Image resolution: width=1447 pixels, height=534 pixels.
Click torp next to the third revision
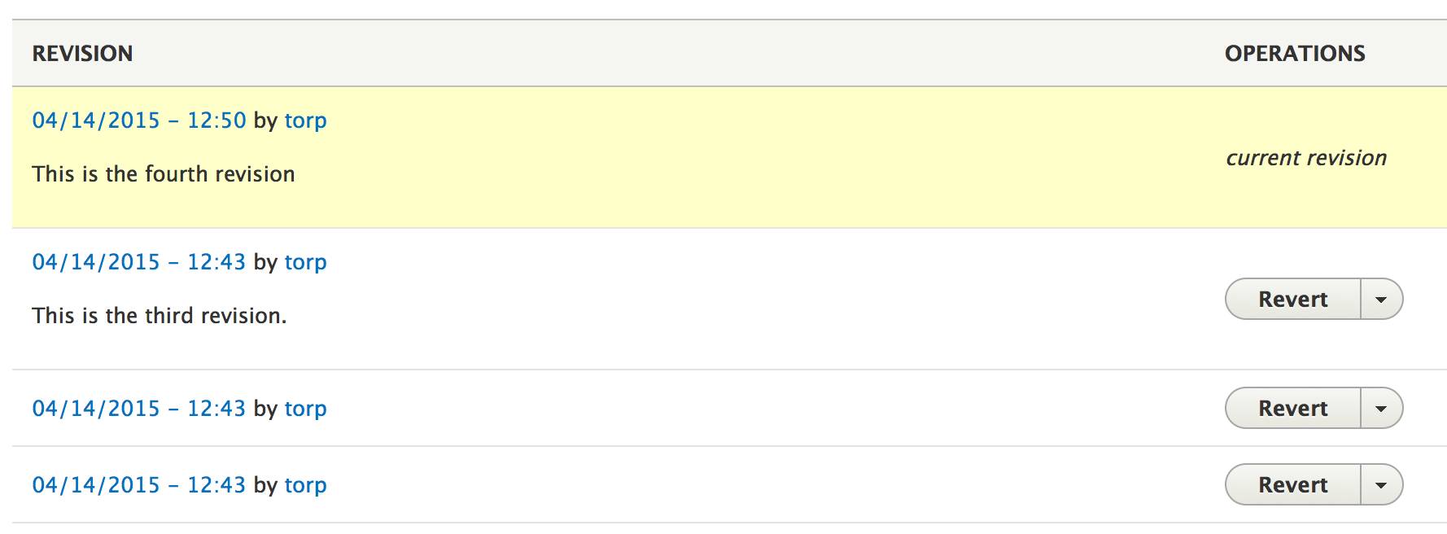[305, 261]
